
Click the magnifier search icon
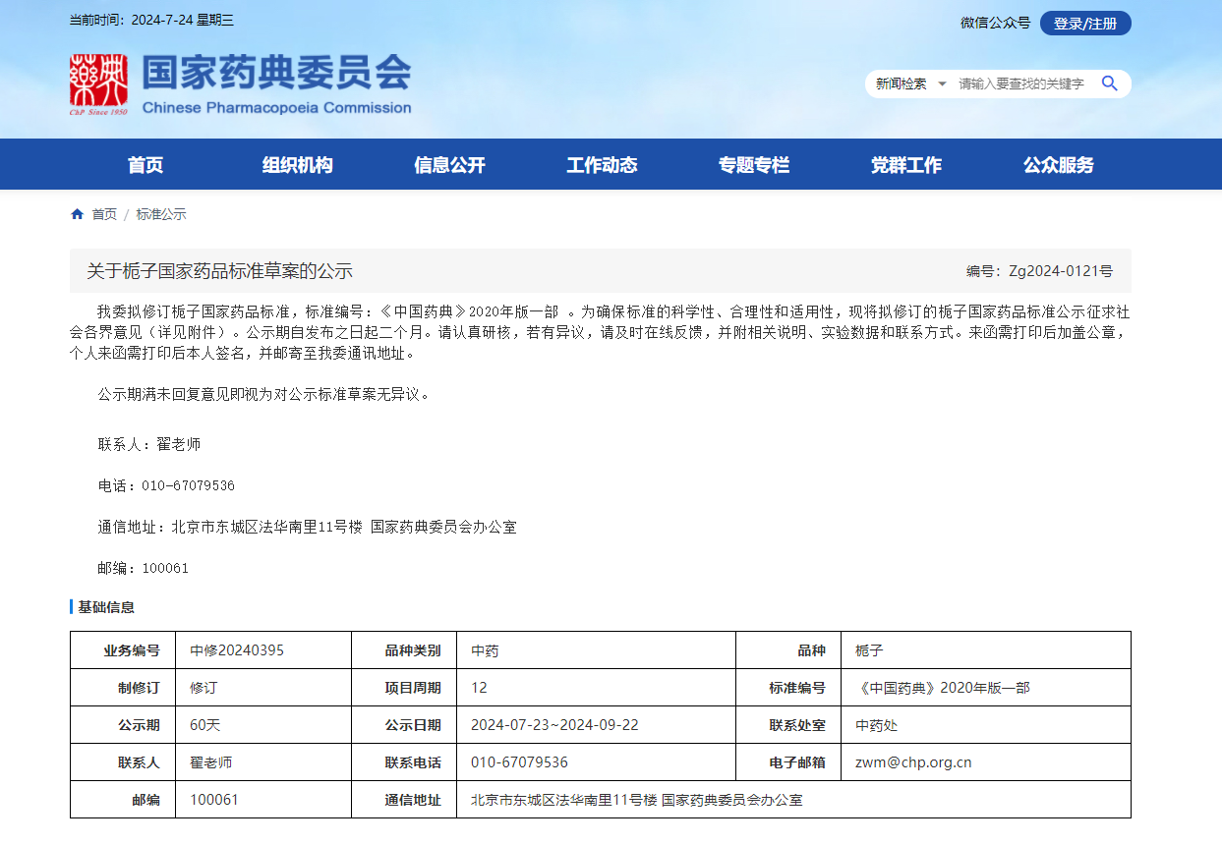(1109, 84)
